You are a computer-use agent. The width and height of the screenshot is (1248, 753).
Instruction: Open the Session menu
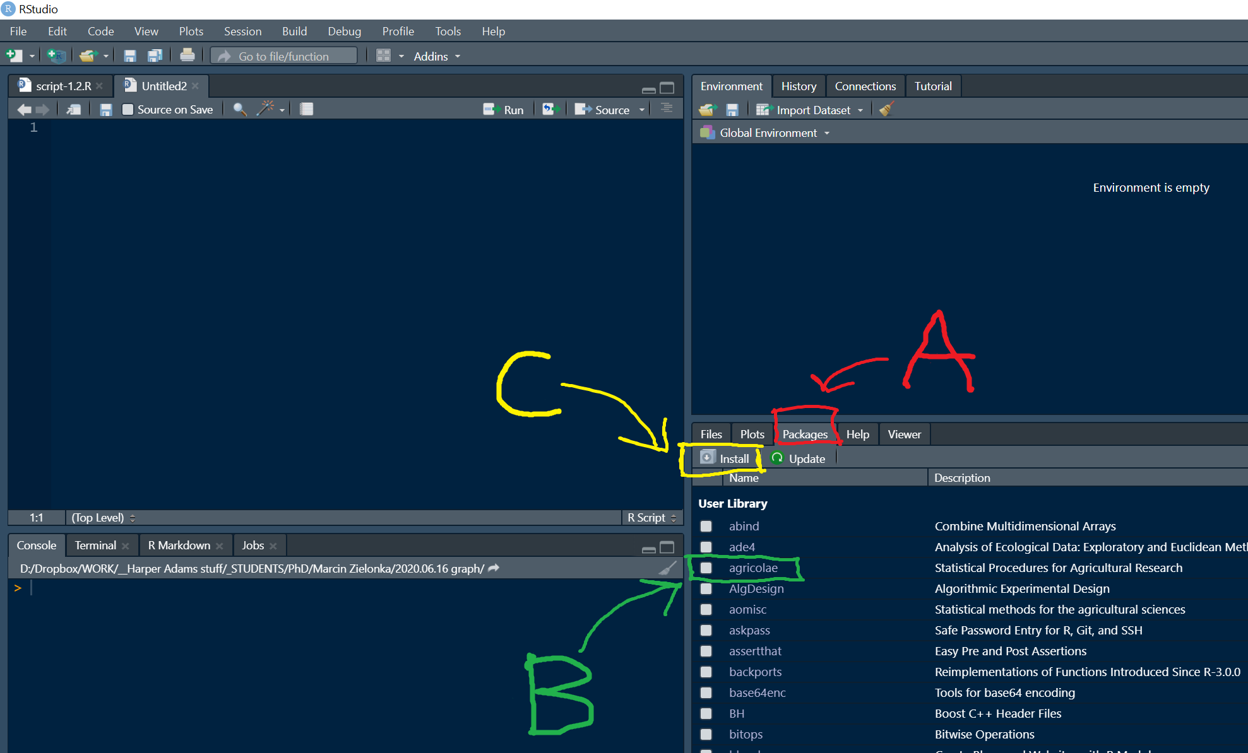pos(242,31)
